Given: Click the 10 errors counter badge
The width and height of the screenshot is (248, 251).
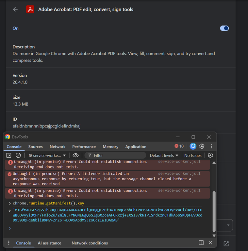Looking at the screenshot, I should click(x=179, y=146).
